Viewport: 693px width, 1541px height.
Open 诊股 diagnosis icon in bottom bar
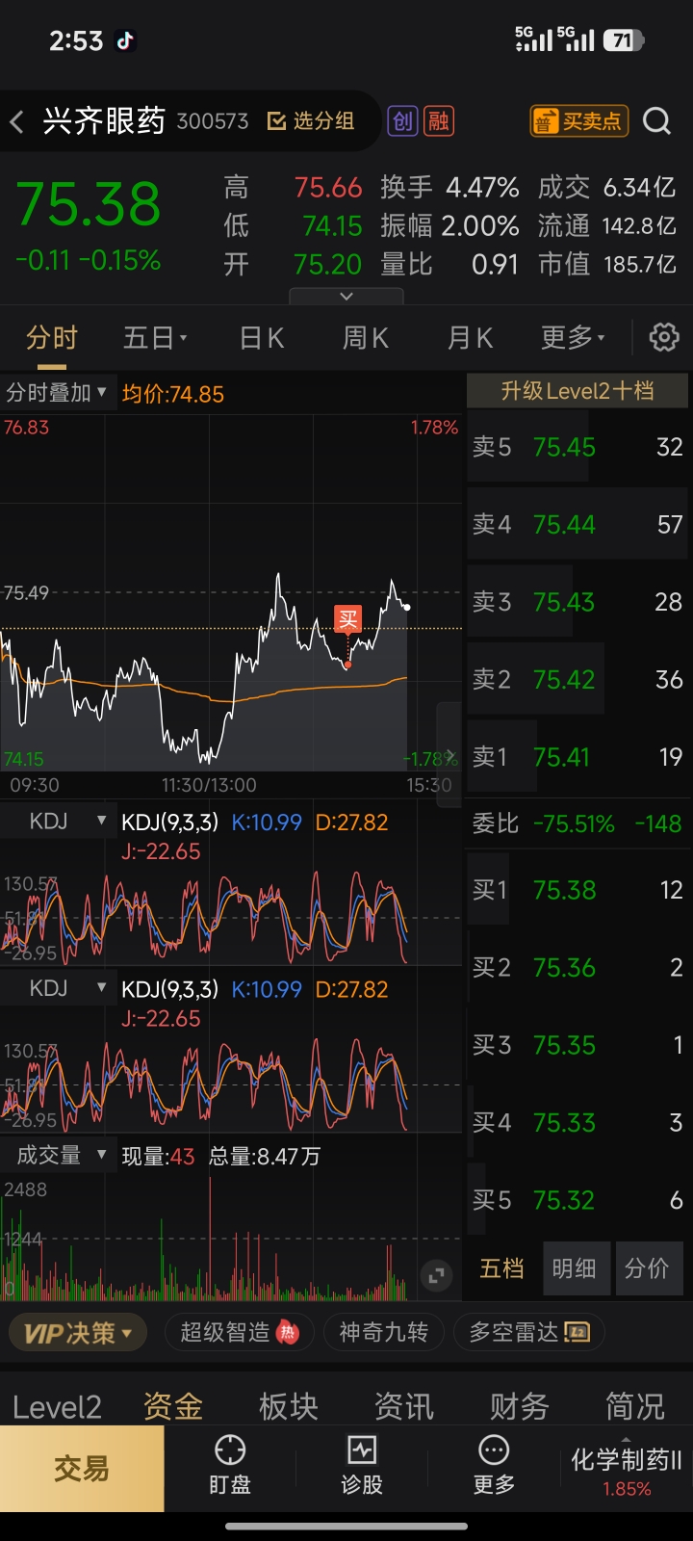tap(362, 1467)
